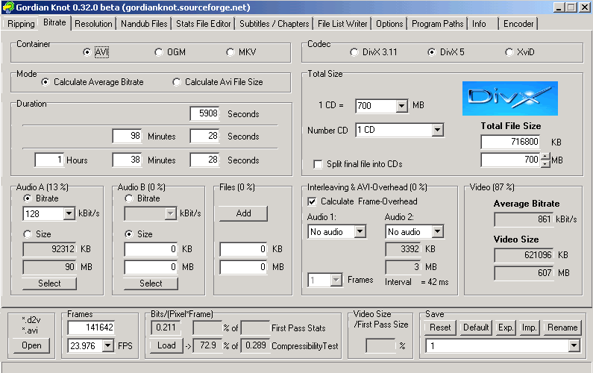This screenshot has height=373, width=593.
Task: Open the FPS dropdown showing 23.976
Action: (x=107, y=345)
